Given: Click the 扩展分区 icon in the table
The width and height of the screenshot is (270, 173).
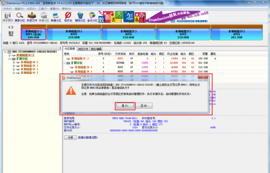Looking at the screenshot, I should pyautogui.click(x=68, y=63).
